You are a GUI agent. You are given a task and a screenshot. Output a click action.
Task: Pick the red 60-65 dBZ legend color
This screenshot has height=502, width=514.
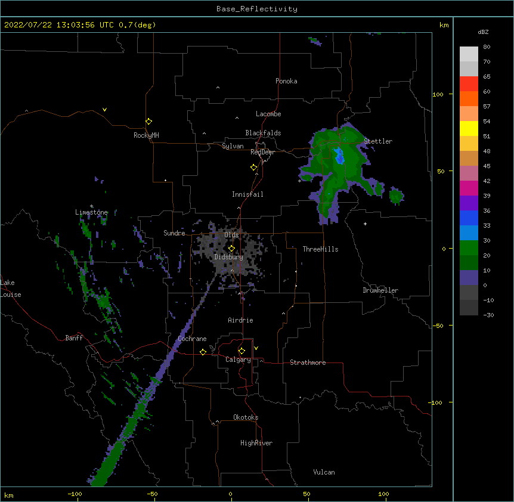tap(469, 83)
